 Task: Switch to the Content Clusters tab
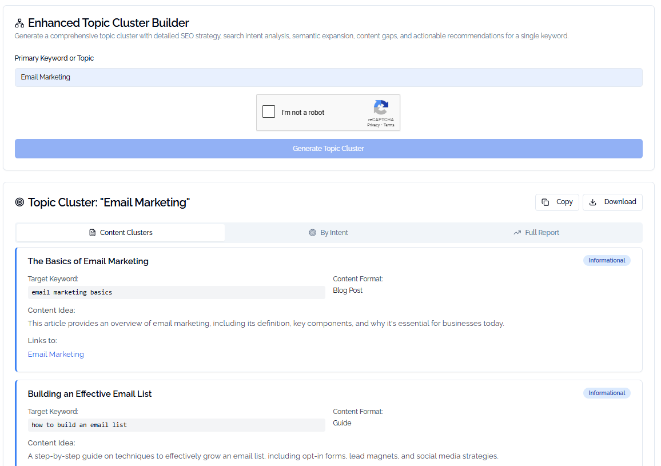tap(121, 233)
